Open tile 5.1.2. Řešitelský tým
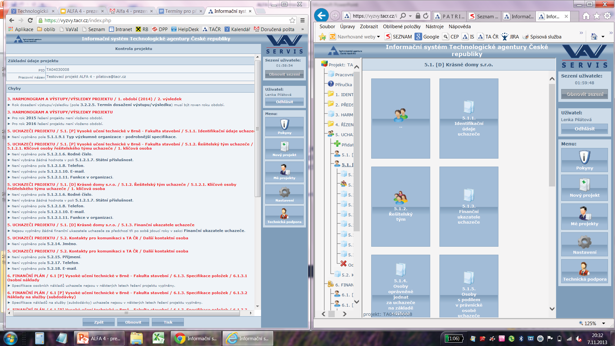 (401, 207)
